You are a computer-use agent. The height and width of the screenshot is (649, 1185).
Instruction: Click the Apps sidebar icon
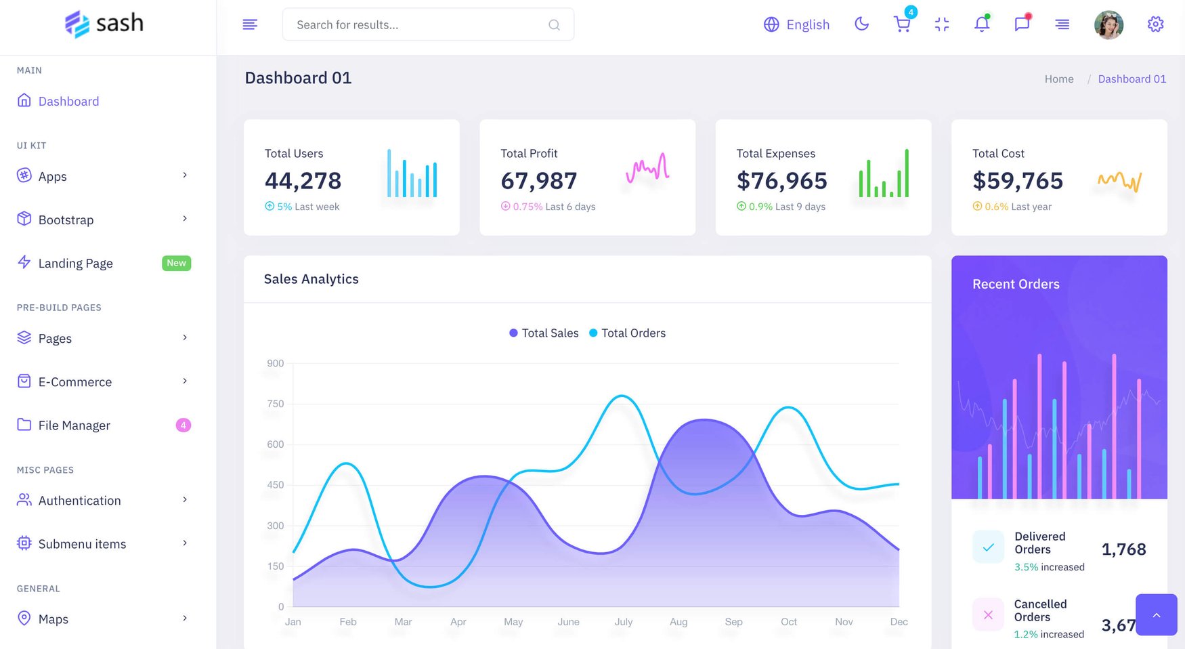click(24, 175)
